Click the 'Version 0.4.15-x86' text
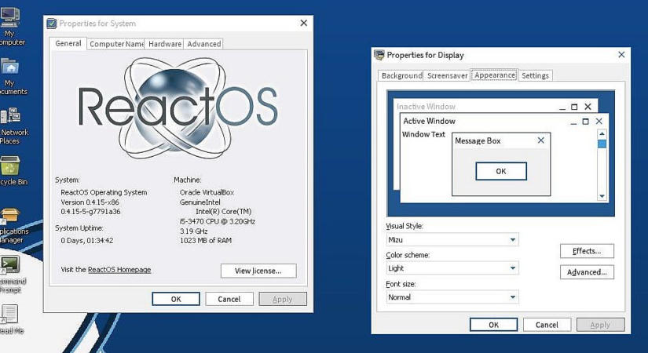This screenshot has width=648, height=353. tap(90, 202)
